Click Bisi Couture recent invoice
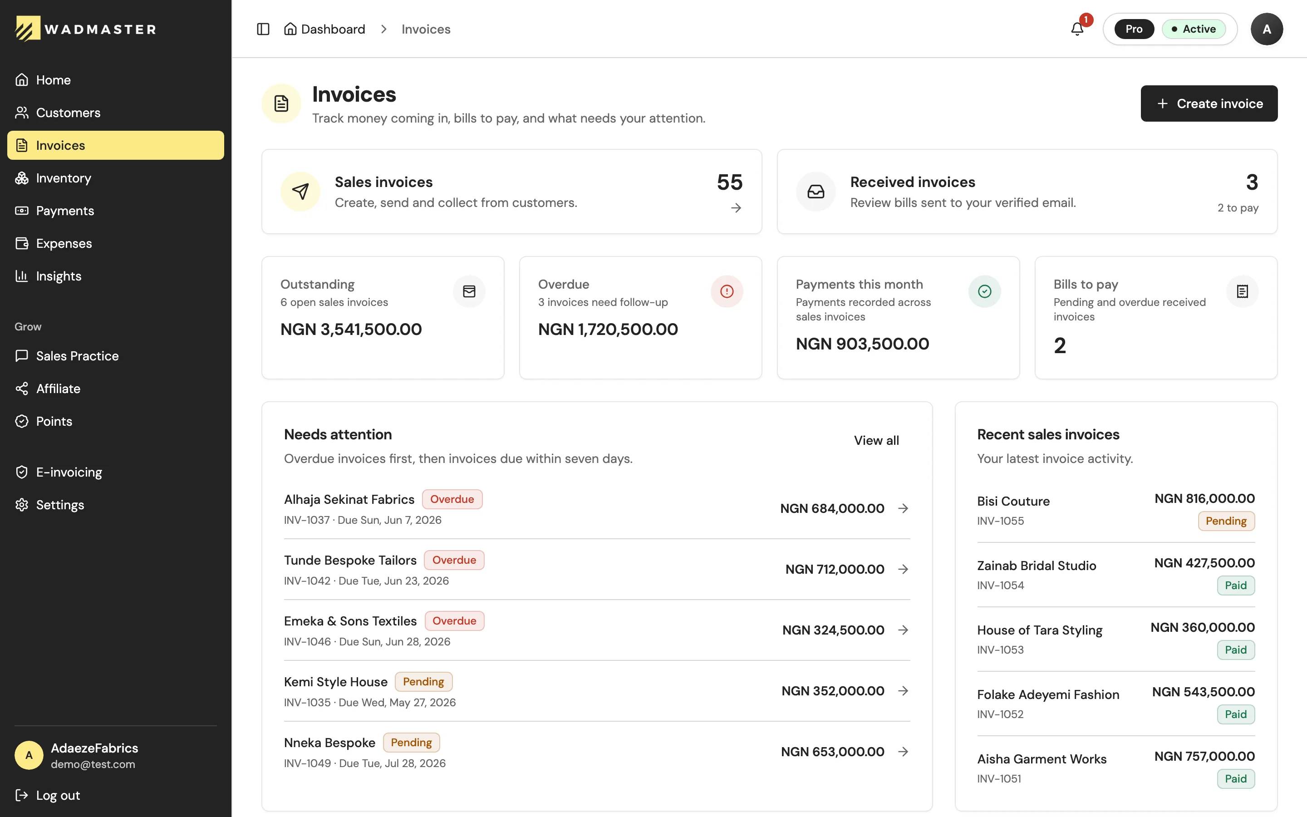The height and width of the screenshot is (817, 1307). pyautogui.click(x=1116, y=510)
